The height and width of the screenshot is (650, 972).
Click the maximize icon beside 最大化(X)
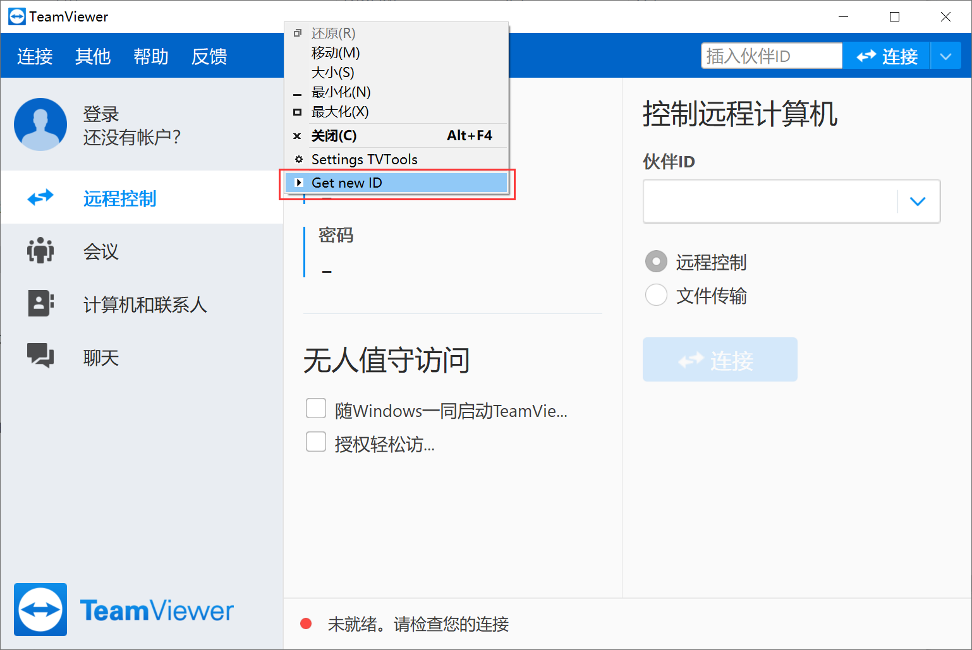[297, 112]
